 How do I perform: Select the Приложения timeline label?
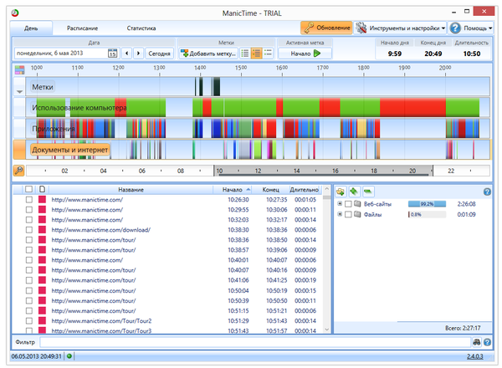tap(54, 129)
